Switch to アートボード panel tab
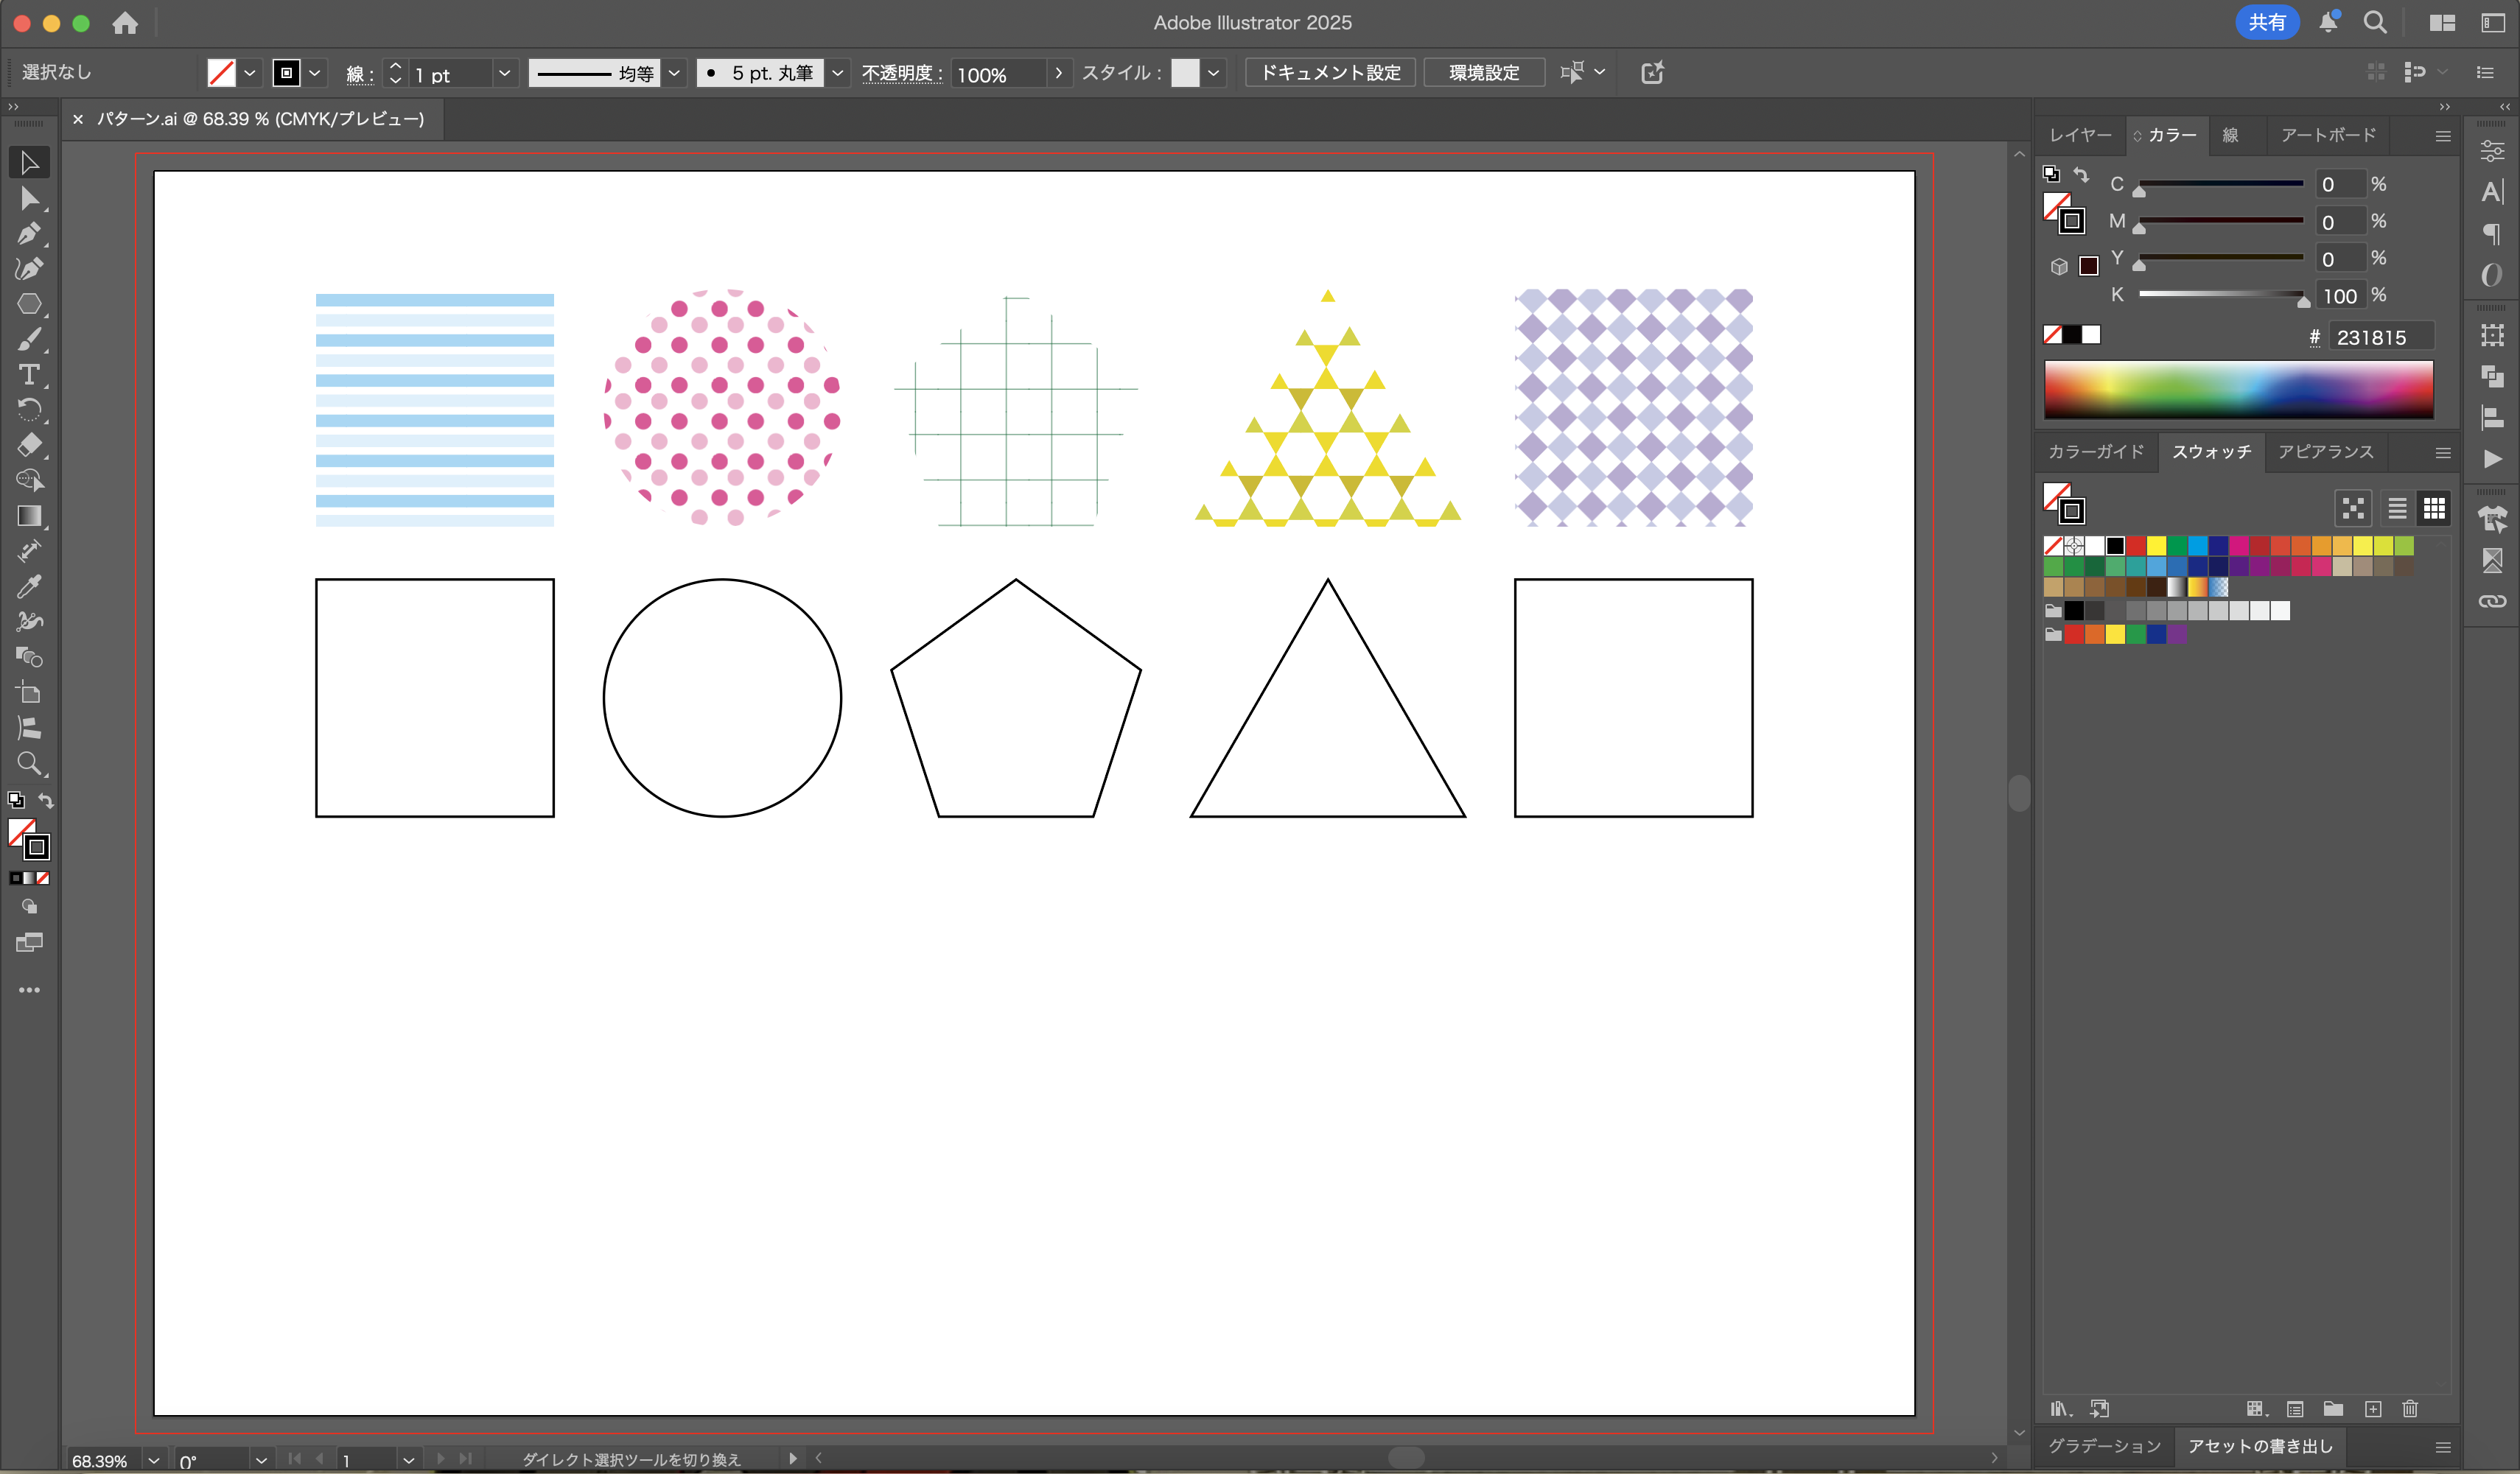Image resolution: width=2520 pixels, height=1474 pixels. [2328, 135]
